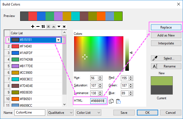The width and height of the screenshot is (183, 119).
Task: Decrease the Saturation value
Action: point(100,87)
